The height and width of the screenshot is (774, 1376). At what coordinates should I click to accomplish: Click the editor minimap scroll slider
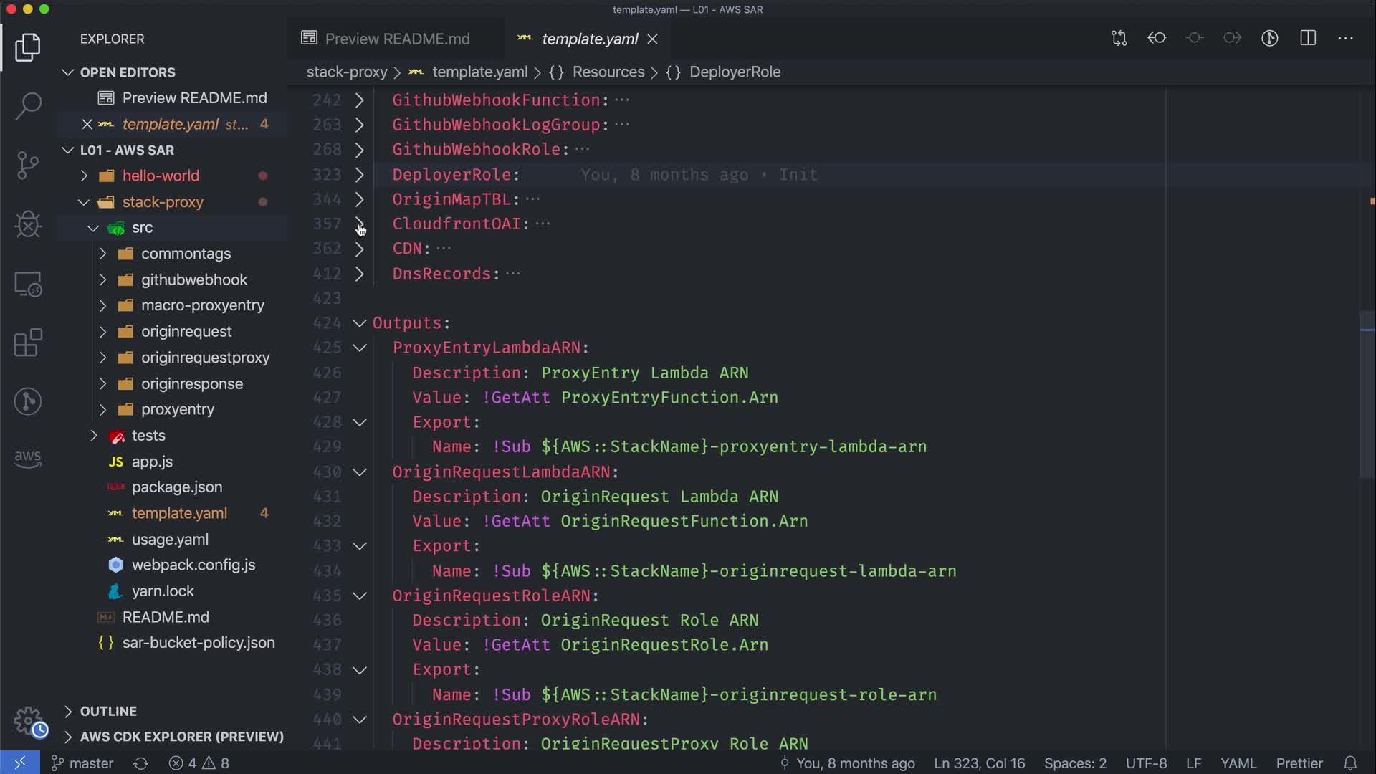(x=1367, y=394)
